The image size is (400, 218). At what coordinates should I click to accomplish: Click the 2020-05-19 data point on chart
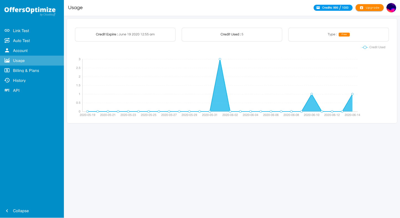(87, 111)
